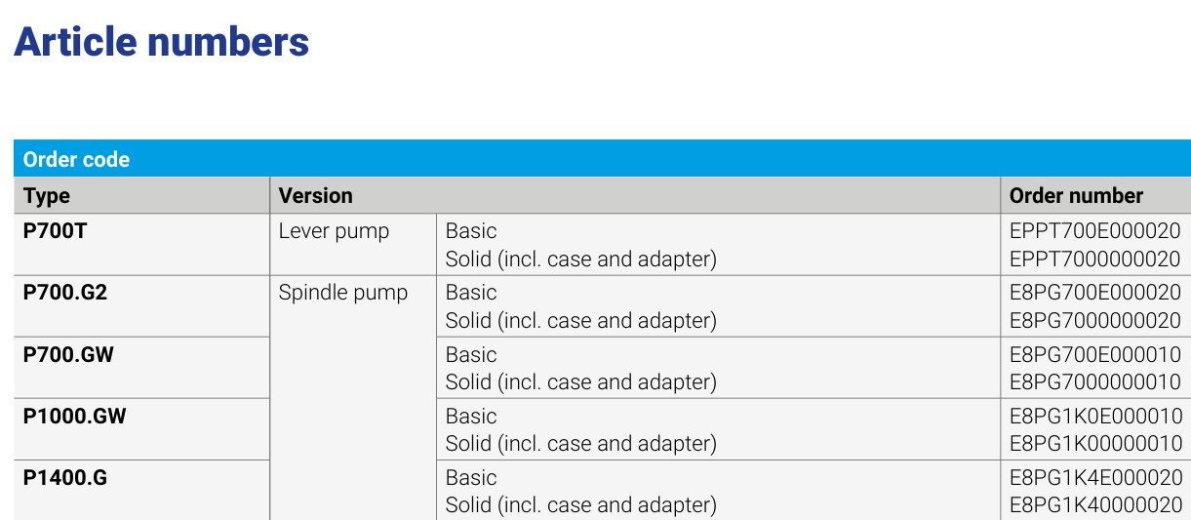Screen dimensions: 1191x520
Task: Click the "Spindle pump" version cell
Action: coord(342,293)
